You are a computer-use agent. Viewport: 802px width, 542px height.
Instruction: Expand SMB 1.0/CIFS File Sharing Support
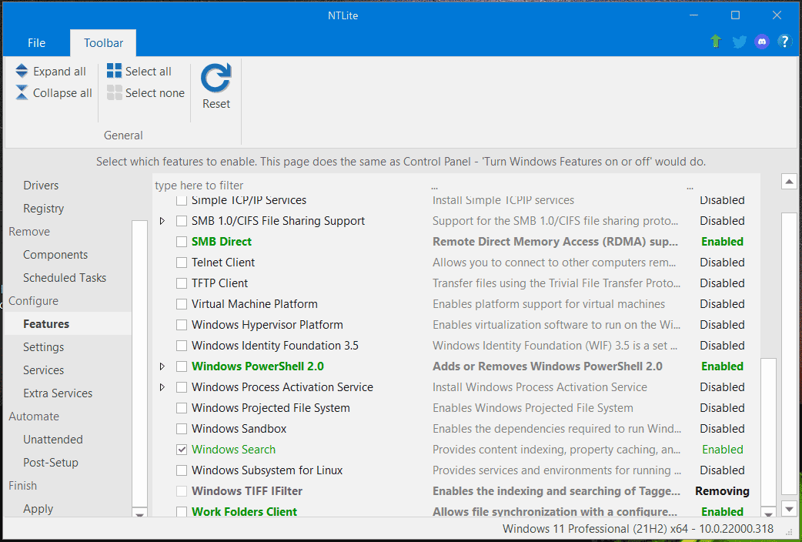[x=162, y=221]
